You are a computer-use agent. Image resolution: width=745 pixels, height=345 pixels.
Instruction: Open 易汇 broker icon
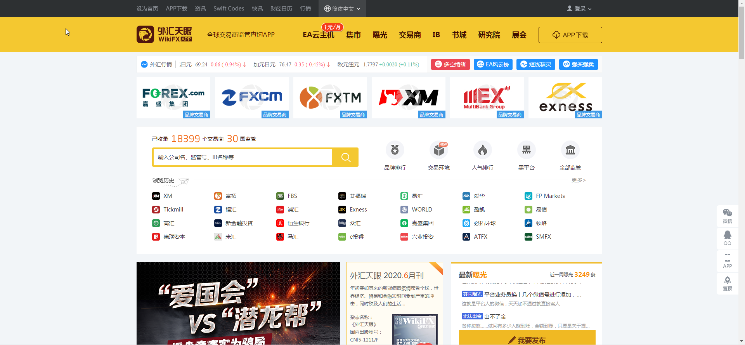(x=404, y=196)
